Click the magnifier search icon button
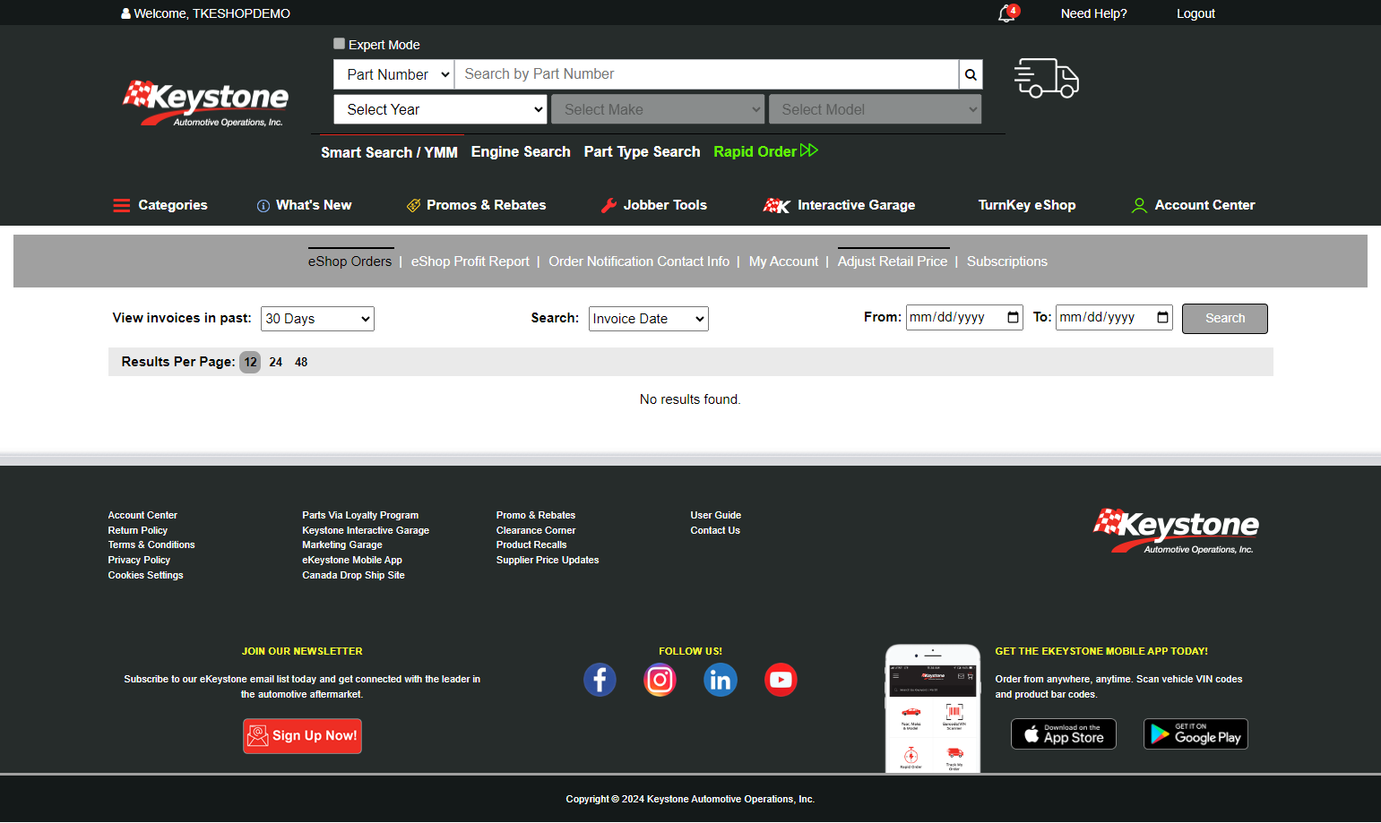 pyautogui.click(x=971, y=74)
